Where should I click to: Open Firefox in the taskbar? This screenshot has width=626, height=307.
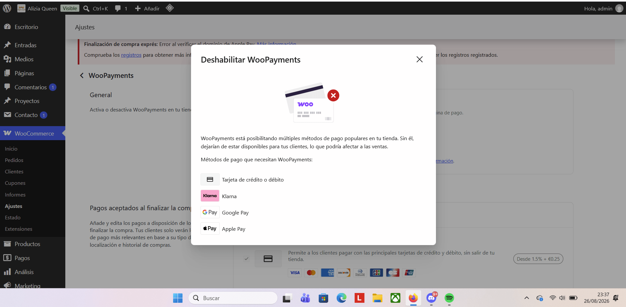coord(413,298)
